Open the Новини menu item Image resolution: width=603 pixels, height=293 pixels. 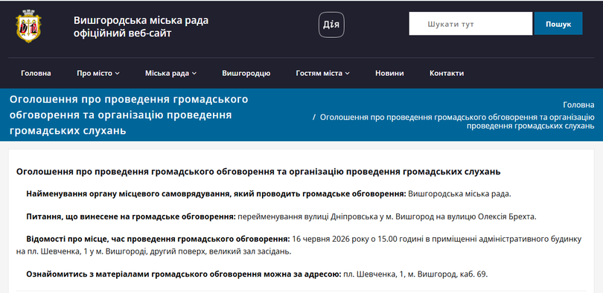(x=389, y=73)
